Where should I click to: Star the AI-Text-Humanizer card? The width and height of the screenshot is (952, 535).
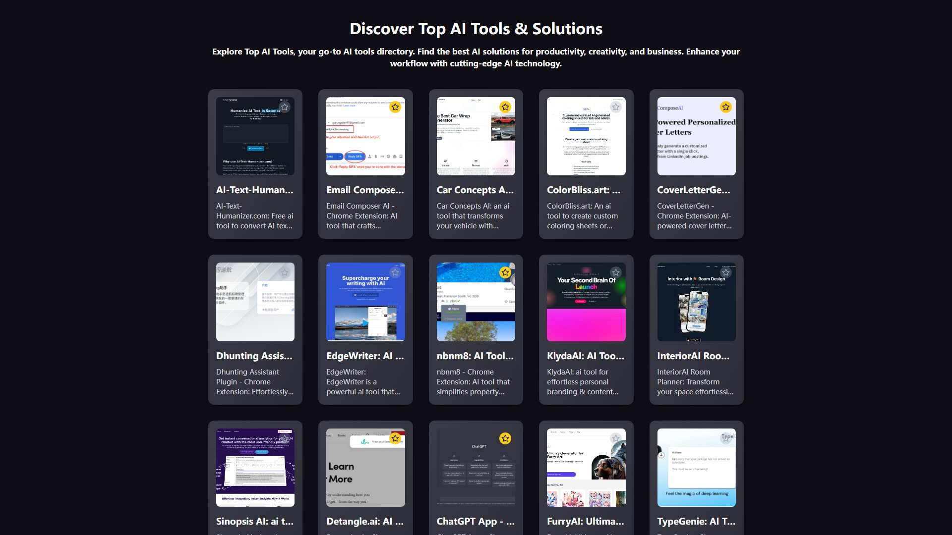tap(285, 107)
